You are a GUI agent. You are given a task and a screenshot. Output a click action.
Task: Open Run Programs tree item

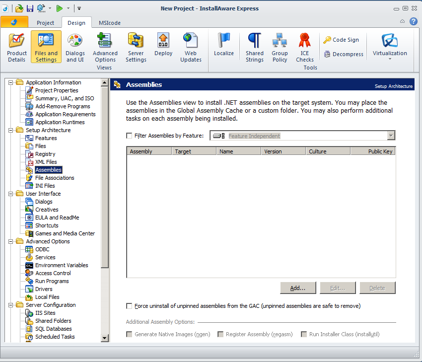coord(52,281)
